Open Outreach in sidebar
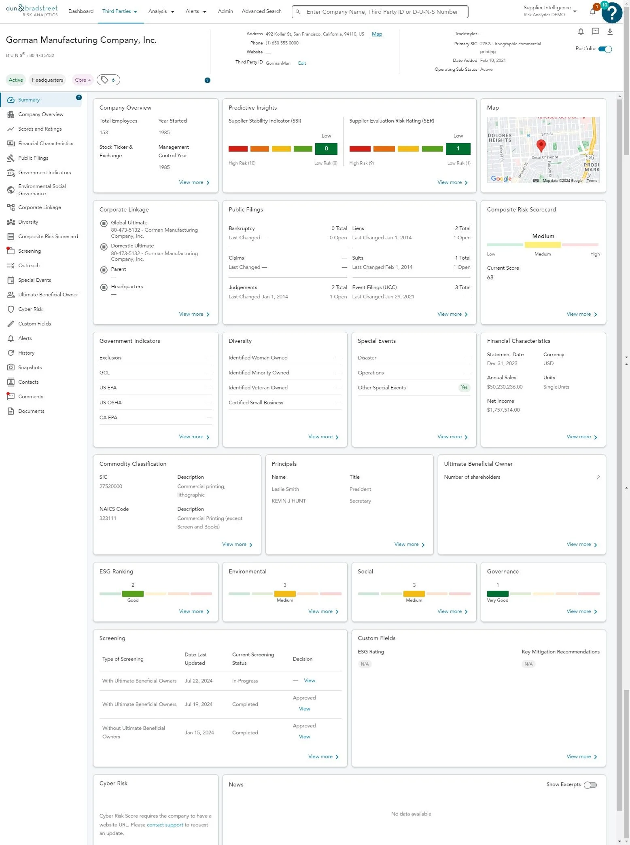This screenshot has width=630, height=845. [41, 266]
